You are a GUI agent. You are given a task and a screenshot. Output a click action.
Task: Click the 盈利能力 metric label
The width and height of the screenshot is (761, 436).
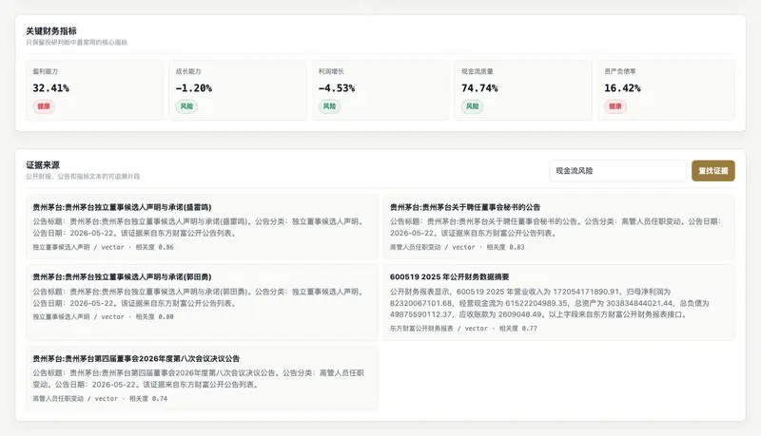45,71
